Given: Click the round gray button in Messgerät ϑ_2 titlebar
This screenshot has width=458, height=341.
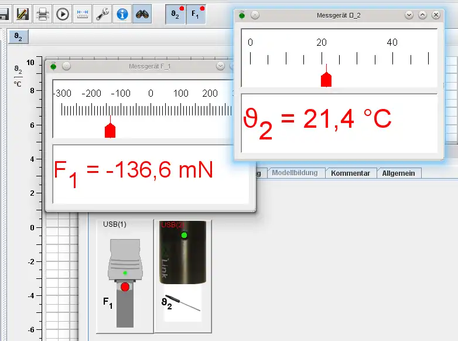Looking at the screenshot, I should pyautogui.click(x=255, y=15).
